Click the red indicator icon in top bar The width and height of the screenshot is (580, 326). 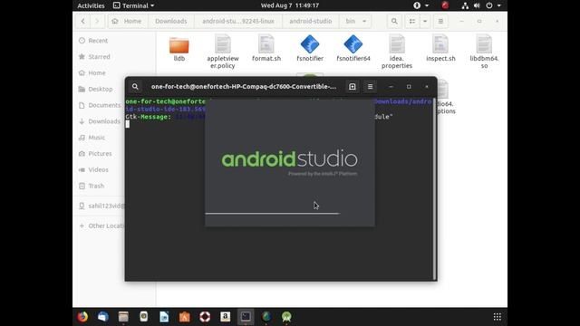[x=445, y=5]
